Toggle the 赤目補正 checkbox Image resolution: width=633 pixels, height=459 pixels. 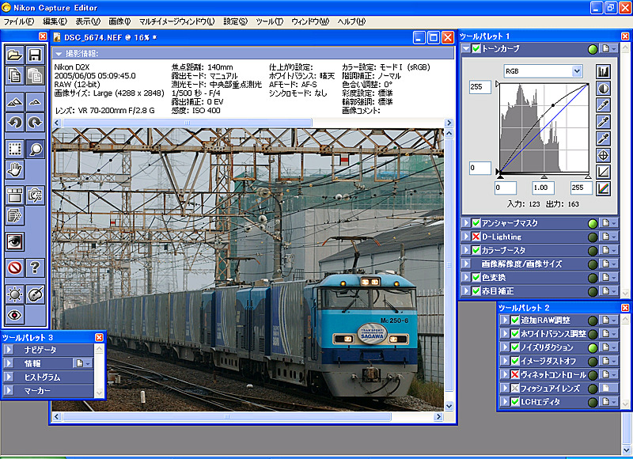pyautogui.click(x=476, y=290)
